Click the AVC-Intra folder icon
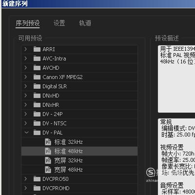 [37, 58]
